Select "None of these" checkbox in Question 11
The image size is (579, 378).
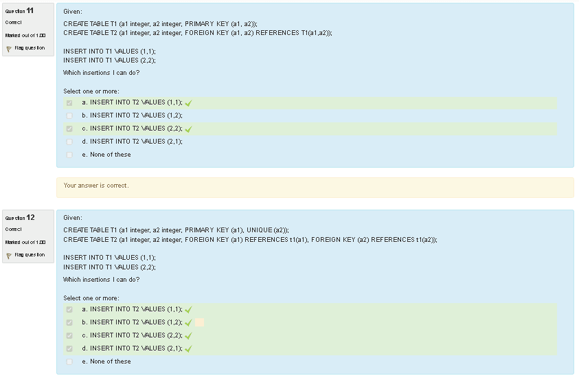[x=69, y=155]
